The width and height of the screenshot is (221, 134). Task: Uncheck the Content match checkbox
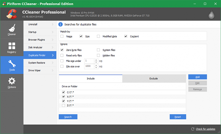(126, 36)
